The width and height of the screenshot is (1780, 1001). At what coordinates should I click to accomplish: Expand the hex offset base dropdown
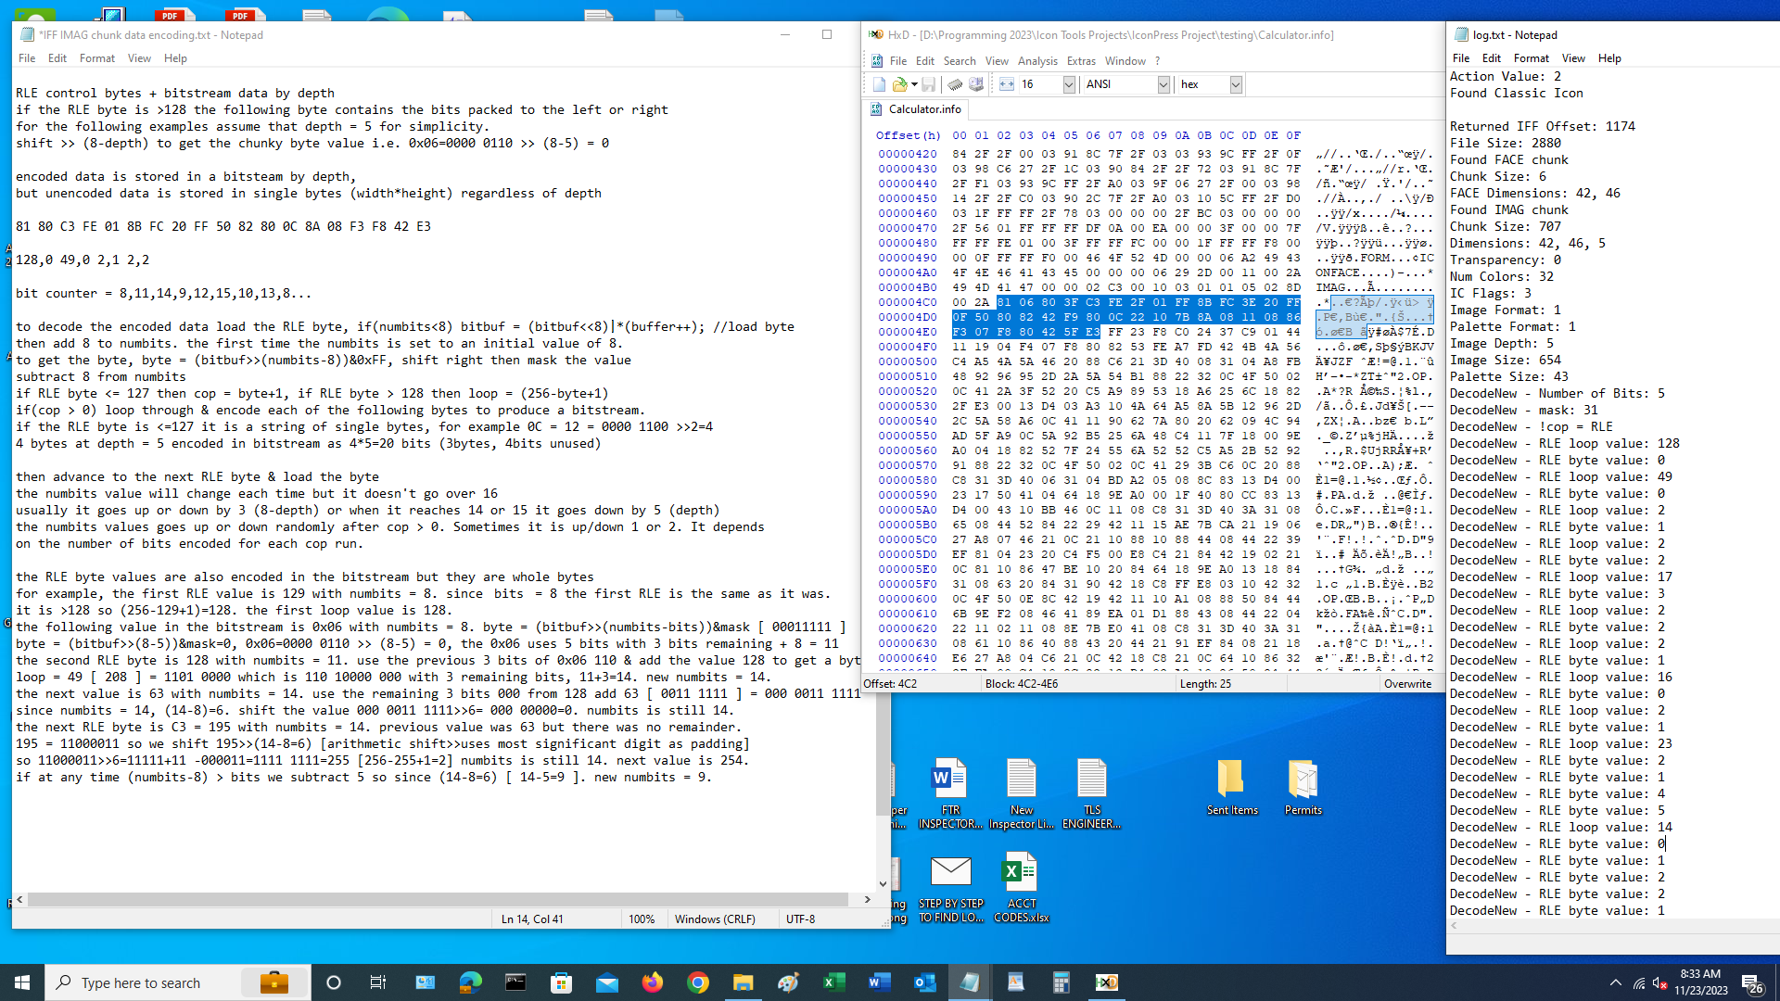click(x=1236, y=84)
